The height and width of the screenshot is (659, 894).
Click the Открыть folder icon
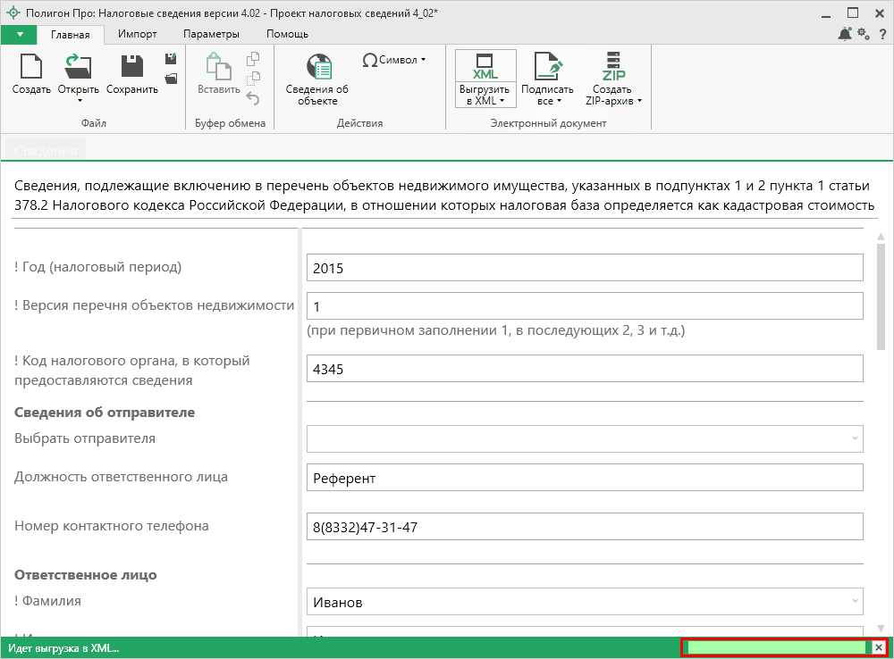click(x=77, y=68)
